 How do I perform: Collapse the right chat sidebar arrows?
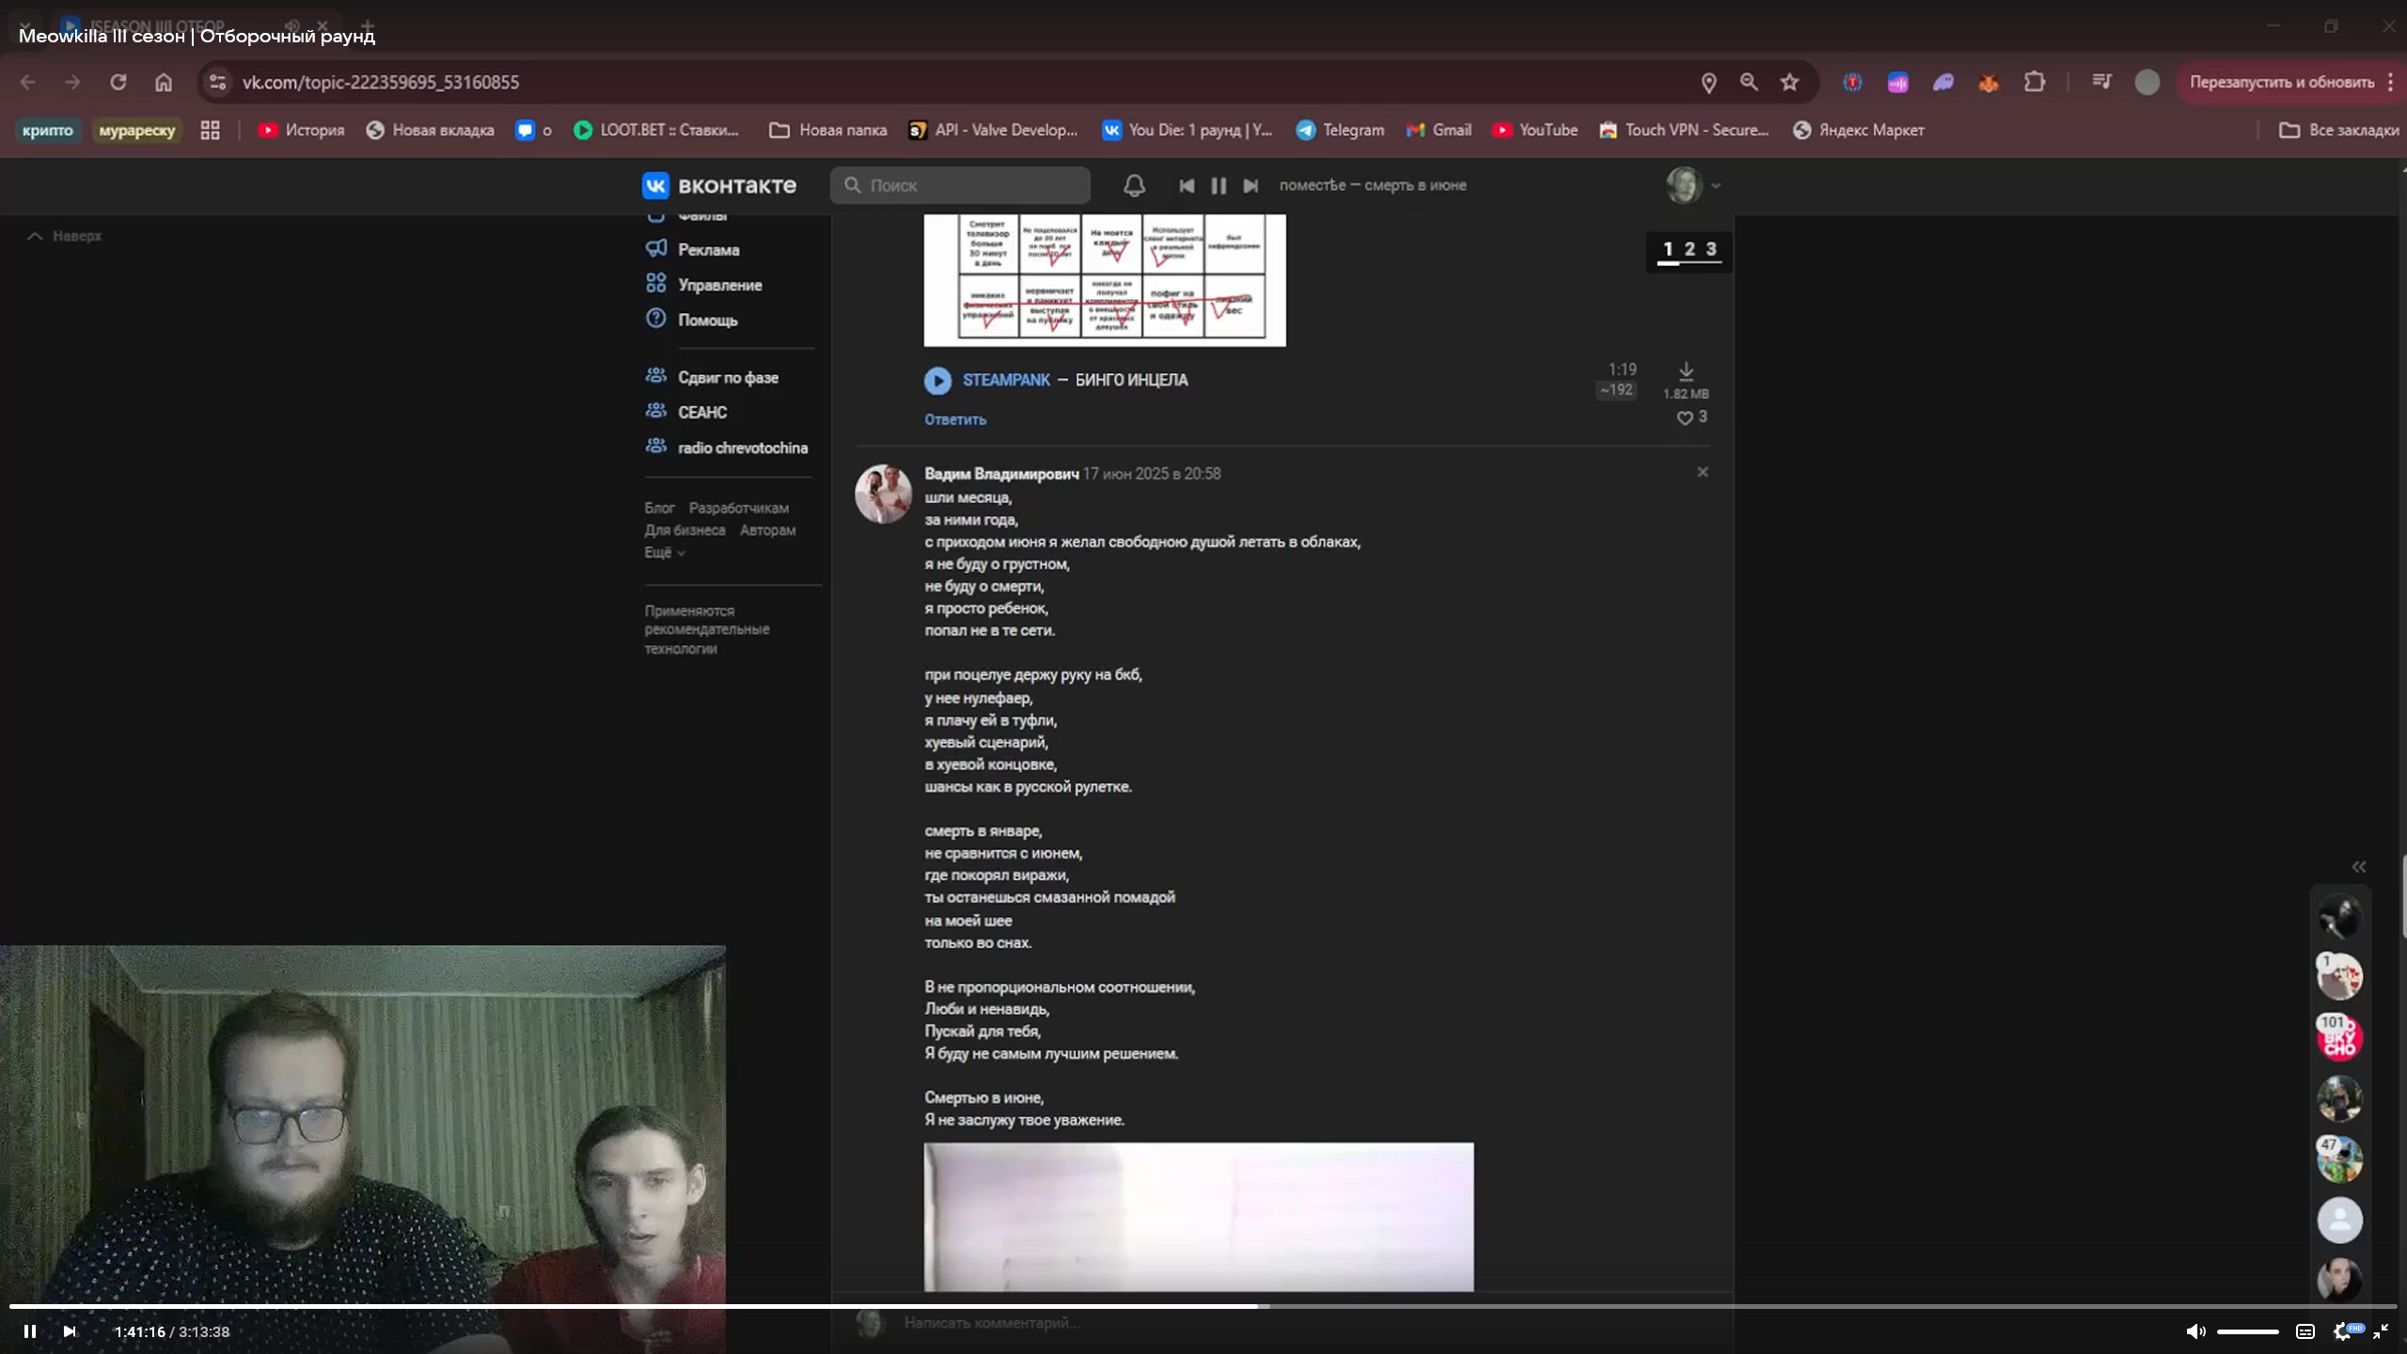2358,867
